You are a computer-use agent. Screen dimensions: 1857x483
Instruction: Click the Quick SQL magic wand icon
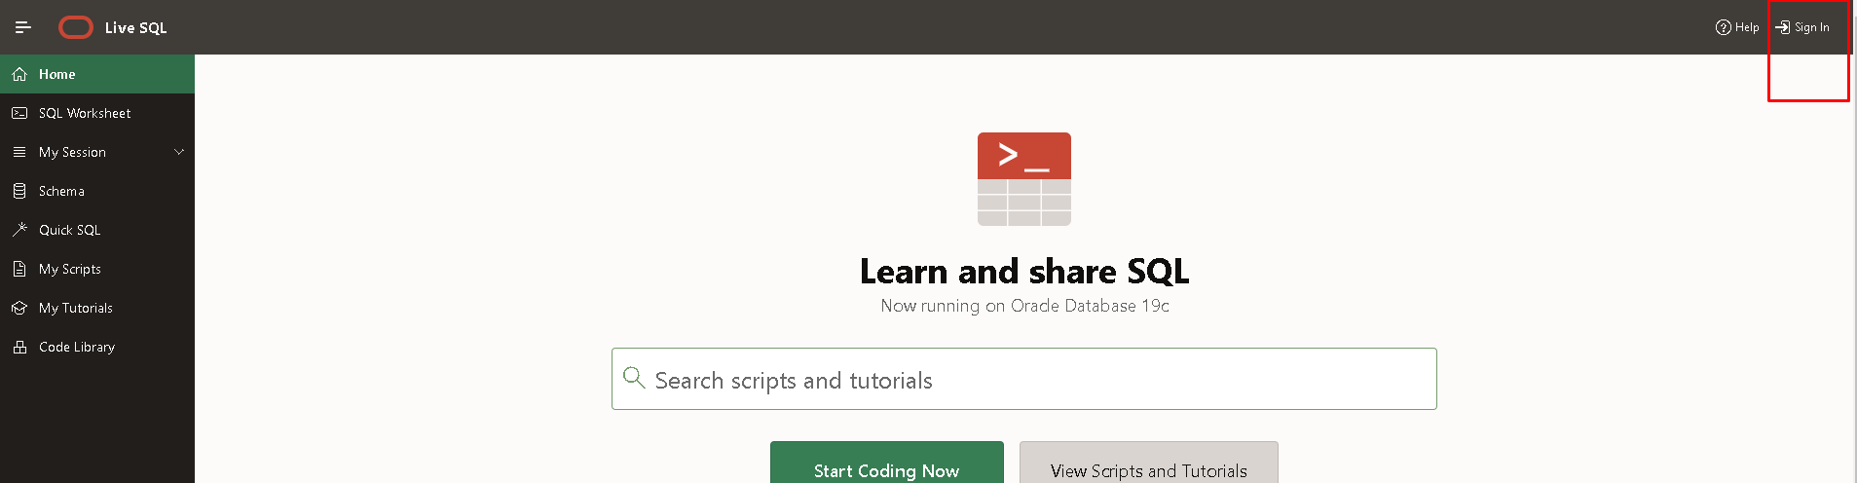(19, 230)
